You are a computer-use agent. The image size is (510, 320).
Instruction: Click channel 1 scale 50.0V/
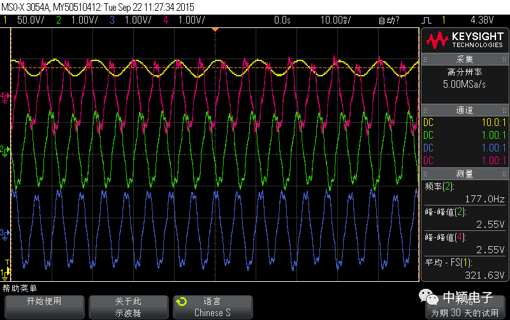(30, 20)
